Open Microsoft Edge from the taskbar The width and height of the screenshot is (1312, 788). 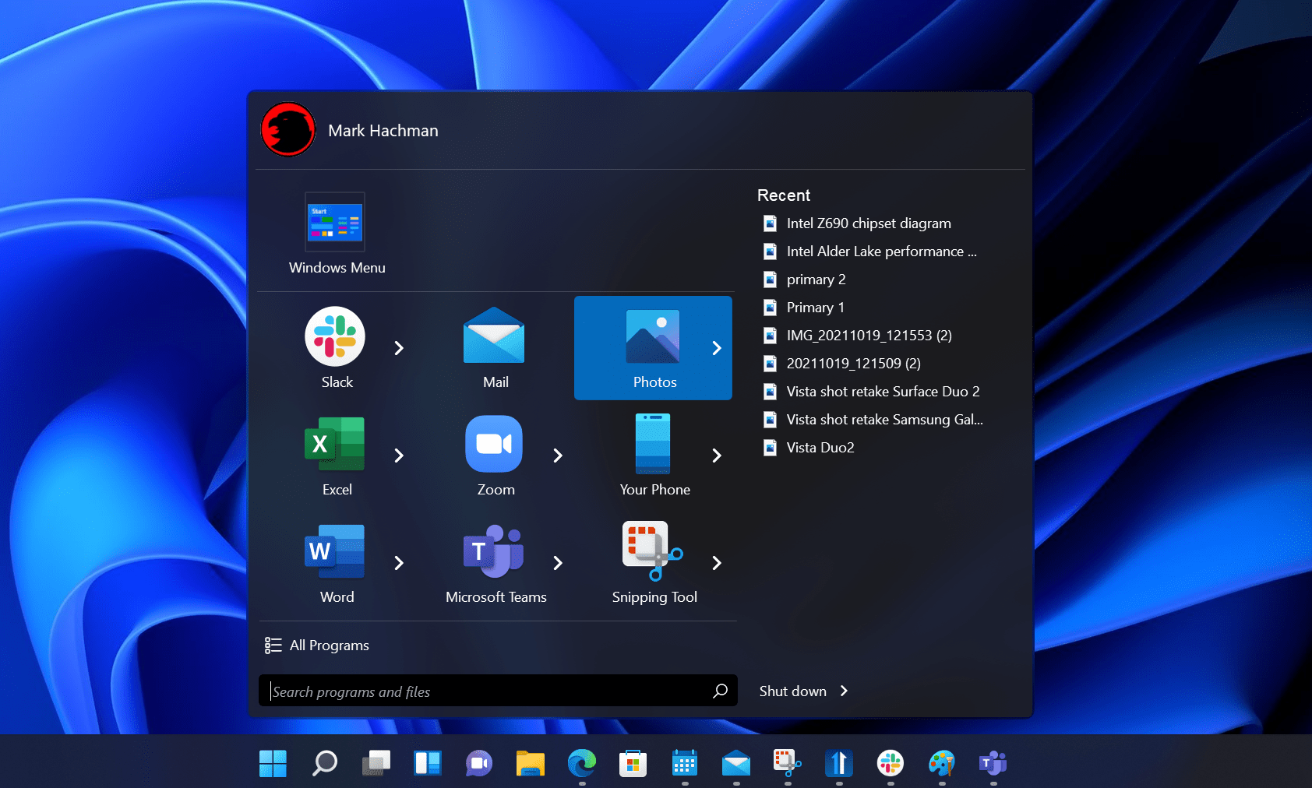581,764
